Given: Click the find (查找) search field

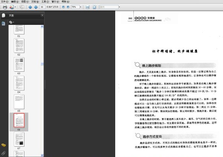Looking at the screenshot, I should click(x=109, y=7).
